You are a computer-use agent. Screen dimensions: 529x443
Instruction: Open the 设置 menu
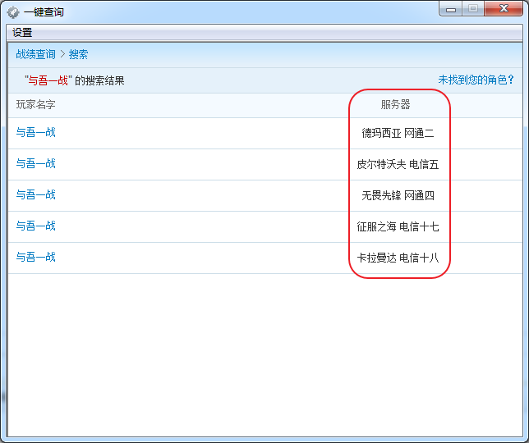[22, 33]
